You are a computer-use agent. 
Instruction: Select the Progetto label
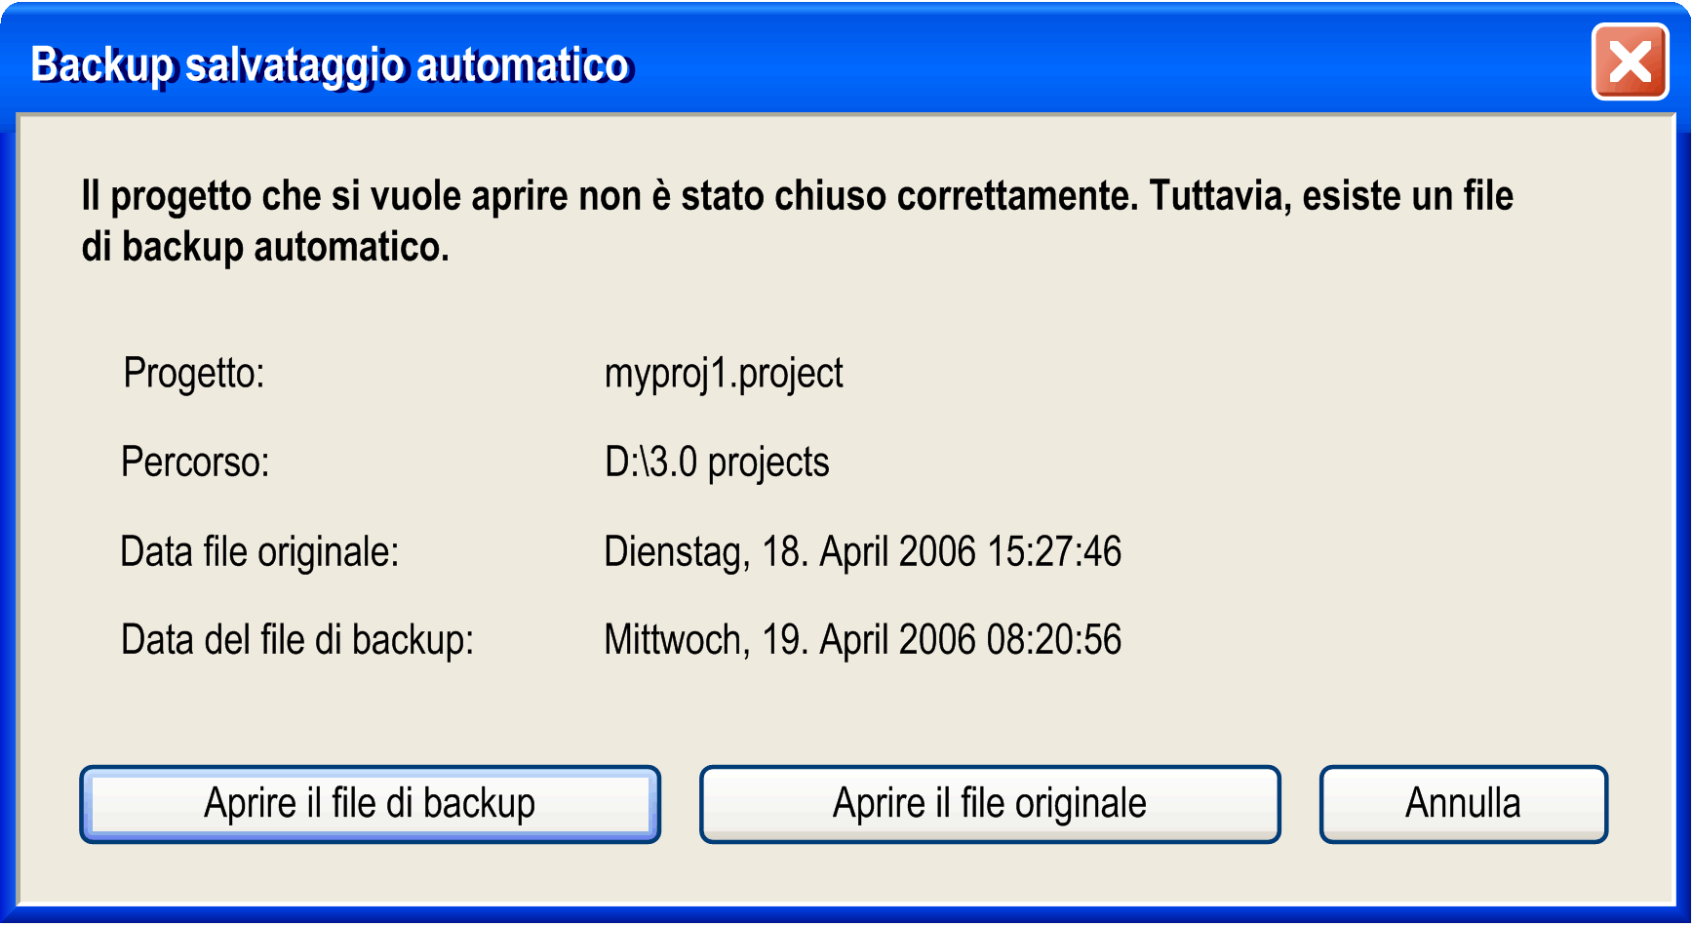tap(194, 374)
